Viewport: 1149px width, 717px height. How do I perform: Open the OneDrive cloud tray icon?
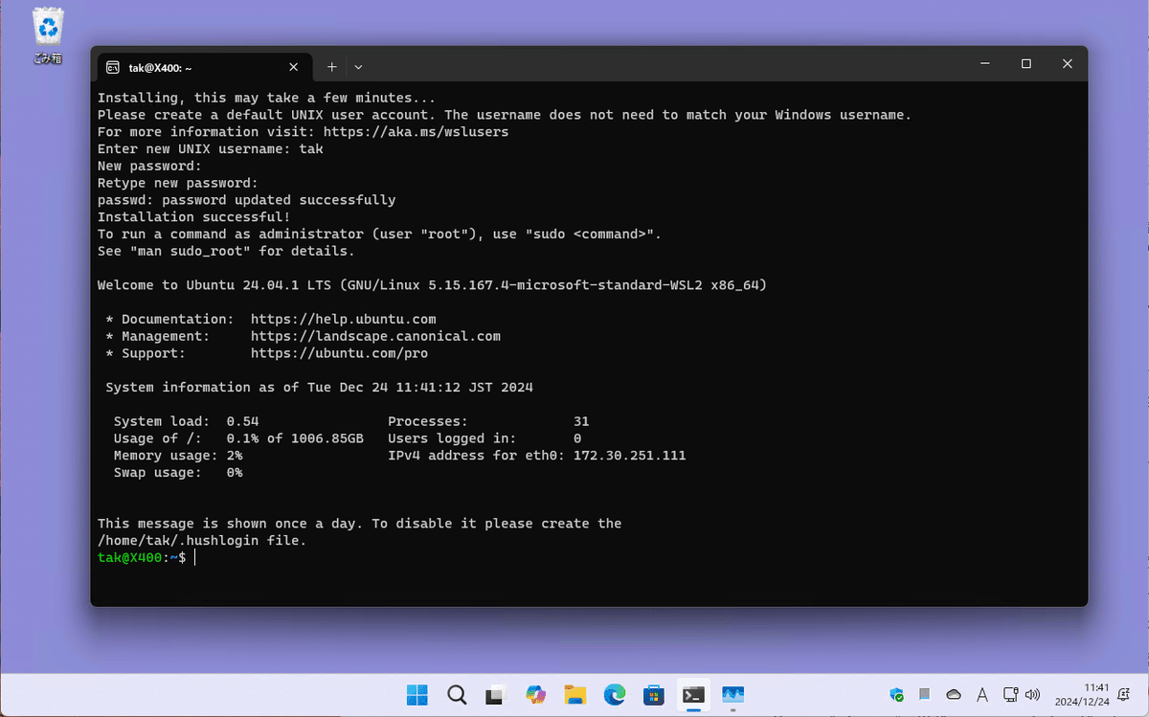click(954, 695)
